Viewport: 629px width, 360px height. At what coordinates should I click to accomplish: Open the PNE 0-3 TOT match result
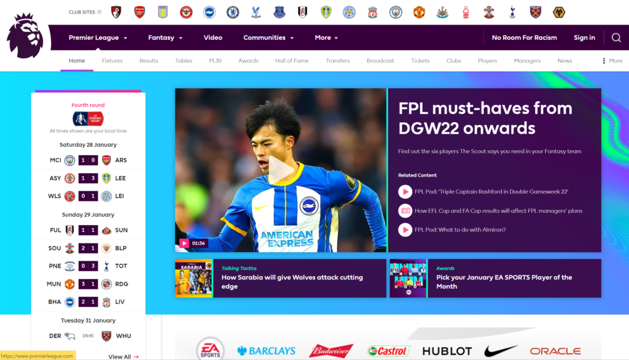point(88,266)
